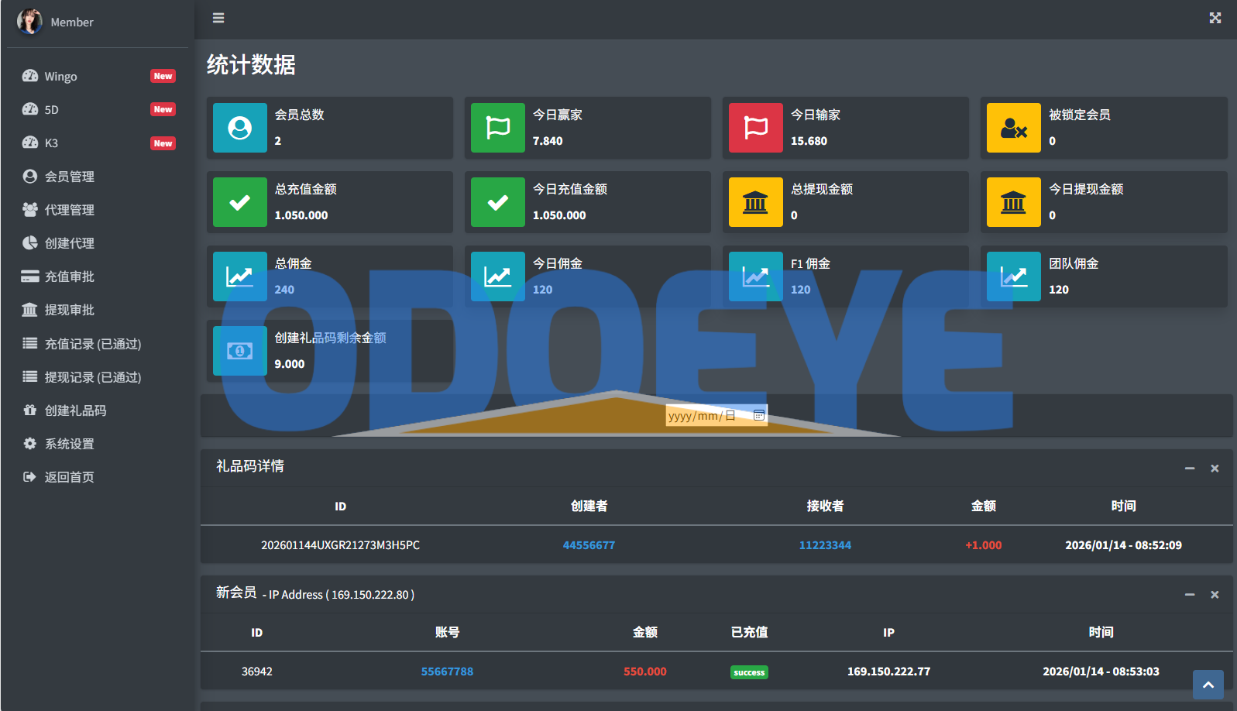Open creator link 44556677
This screenshot has width=1237, height=711.
pyautogui.click(x=589, y=545)
